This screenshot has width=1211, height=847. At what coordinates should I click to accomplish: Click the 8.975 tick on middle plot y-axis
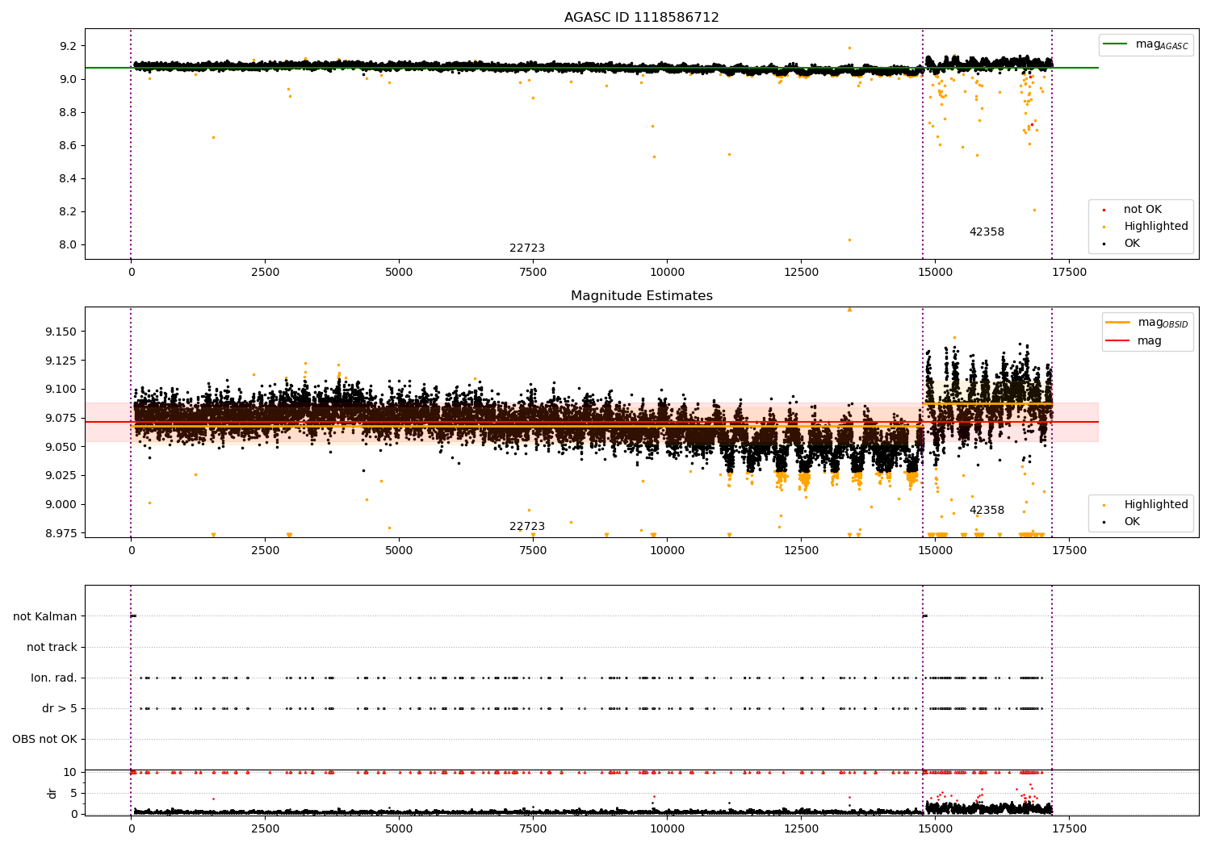pyautogui.click(x=61, y=533)
